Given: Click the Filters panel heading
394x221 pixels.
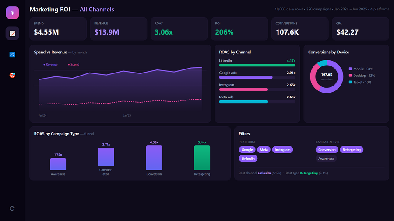Looking at the screenshot, I should (x=244, y=134).
